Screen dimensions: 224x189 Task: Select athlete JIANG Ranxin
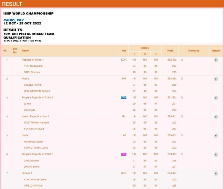[x=31, y=160]
